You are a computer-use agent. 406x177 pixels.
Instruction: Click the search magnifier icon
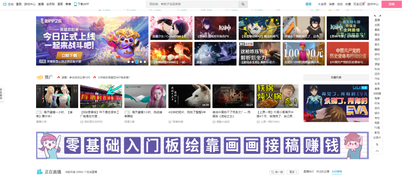243,4
